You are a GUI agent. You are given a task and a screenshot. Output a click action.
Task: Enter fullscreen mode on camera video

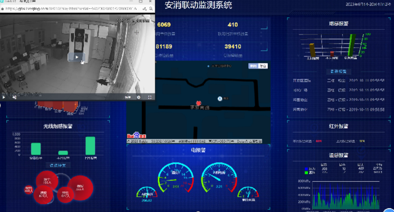(x=150, y=97)
